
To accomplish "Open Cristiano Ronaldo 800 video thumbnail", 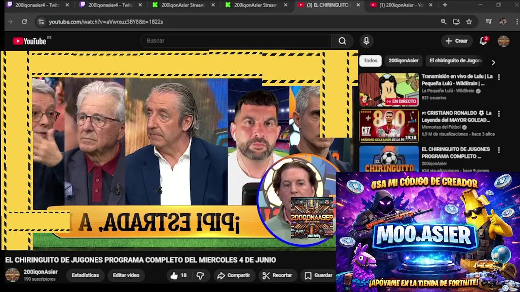I will click(389, 126).
